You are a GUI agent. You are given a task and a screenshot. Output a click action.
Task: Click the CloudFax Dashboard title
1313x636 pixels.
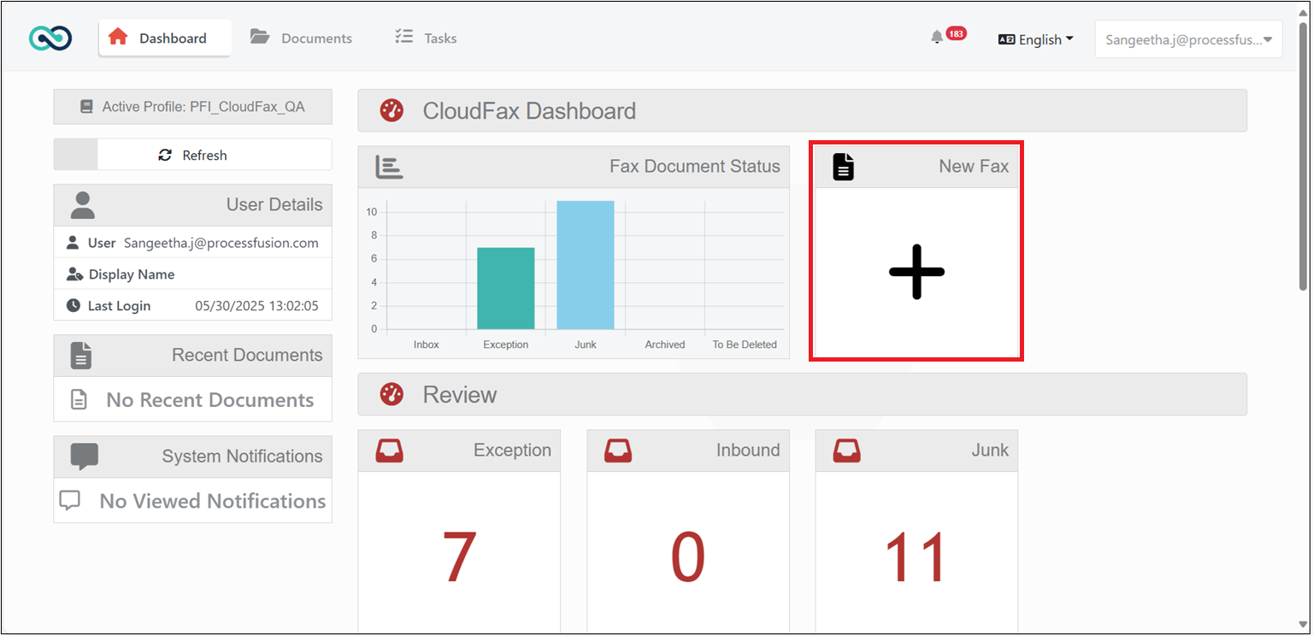529,111
